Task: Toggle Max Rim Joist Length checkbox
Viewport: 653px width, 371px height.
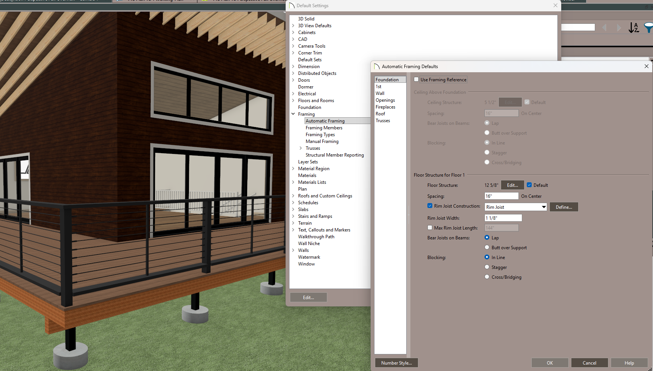Action: [430, 228]
